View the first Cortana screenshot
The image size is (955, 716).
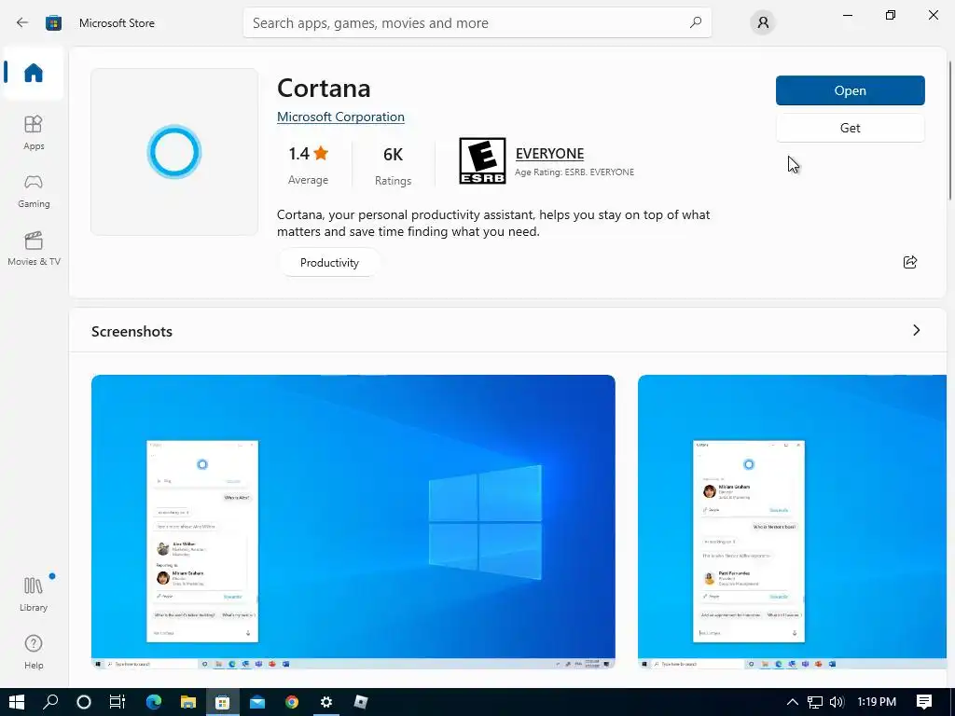tap(353, 522)
